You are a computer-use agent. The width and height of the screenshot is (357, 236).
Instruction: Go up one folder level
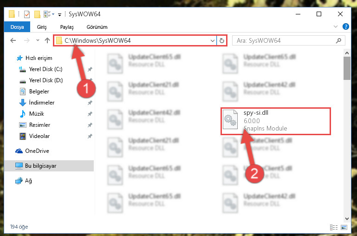pos(47,40)
